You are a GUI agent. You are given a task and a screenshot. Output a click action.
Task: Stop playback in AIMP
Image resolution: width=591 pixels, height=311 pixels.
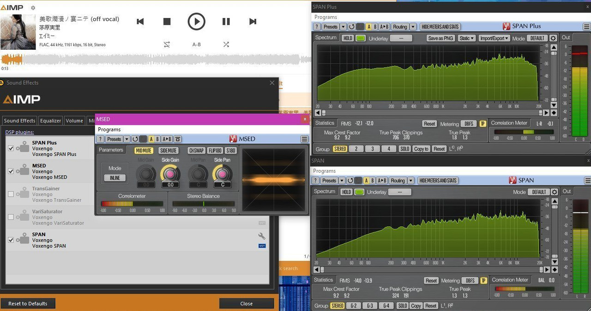click(167, 21)
